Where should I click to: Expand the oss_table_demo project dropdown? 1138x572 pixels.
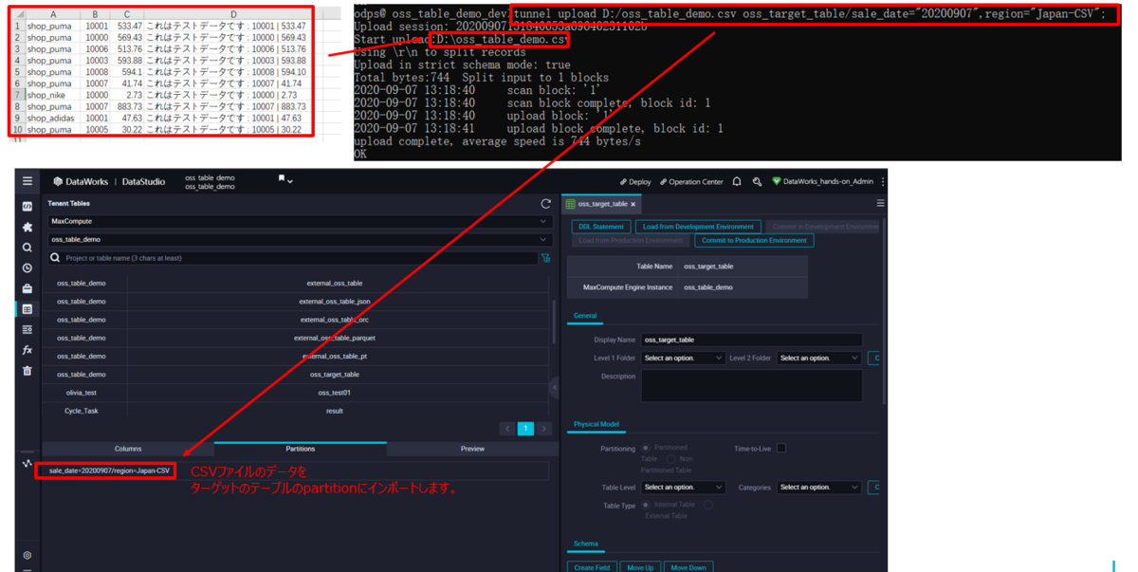(x=299, y=239)
